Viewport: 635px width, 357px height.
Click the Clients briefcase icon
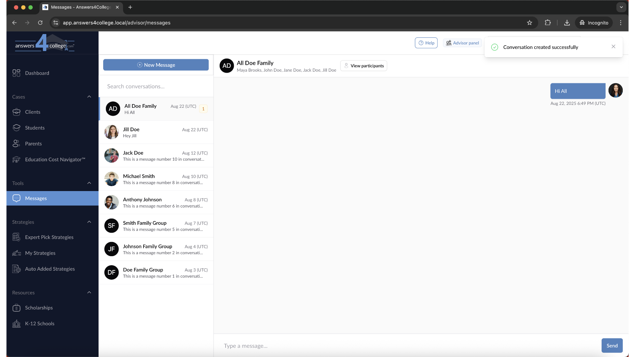[x=16, y=112]
